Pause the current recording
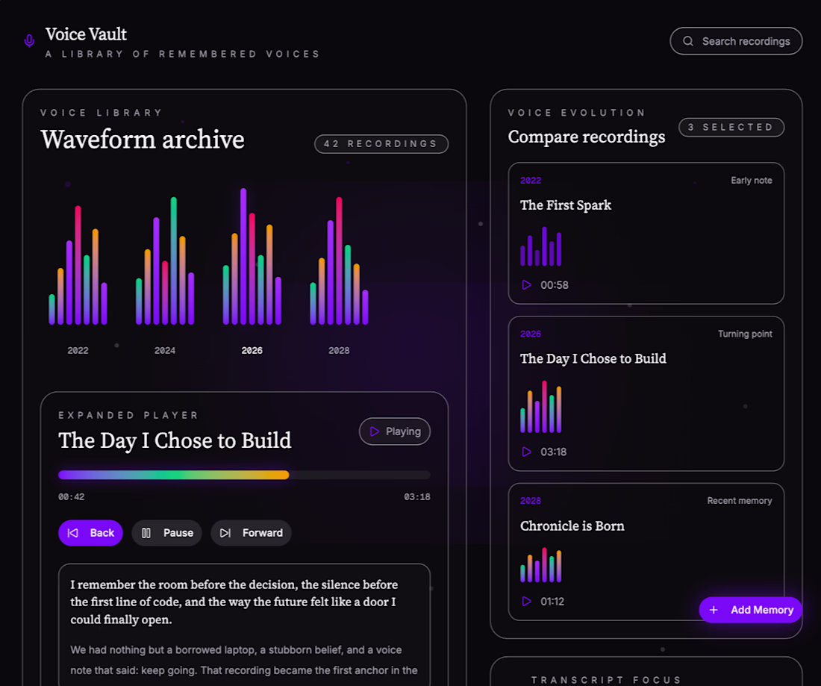Screen dimensions: 821x686 tap(166, 533)
